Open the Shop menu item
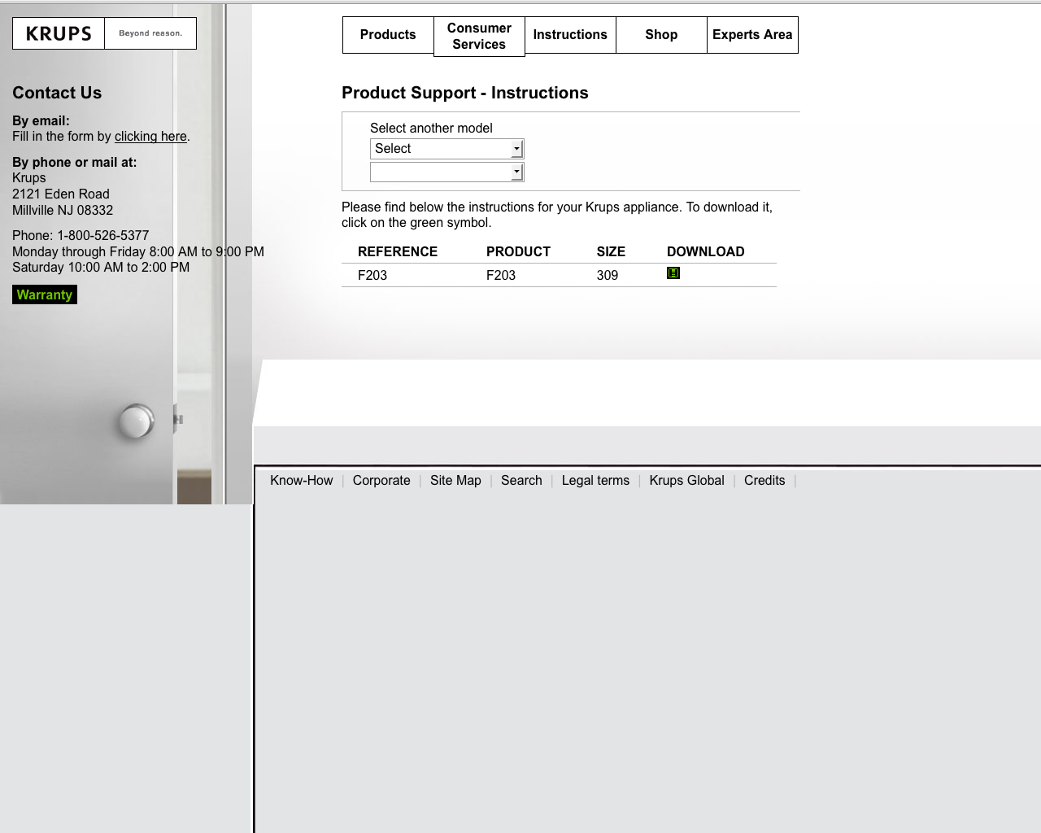Screen dimensions: 1041x833 (661, 35)
